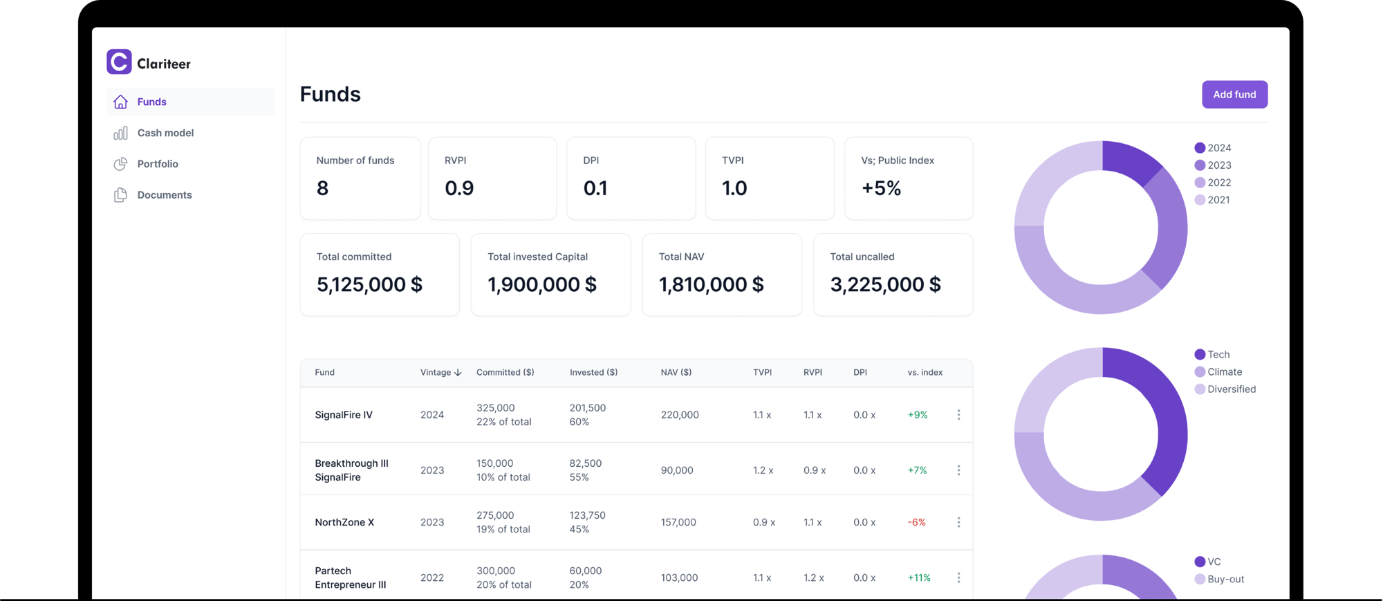Open the three-dot menu for SignalFire IV
The width and height of the screenshot is (1383, 601).
(958, 415)
